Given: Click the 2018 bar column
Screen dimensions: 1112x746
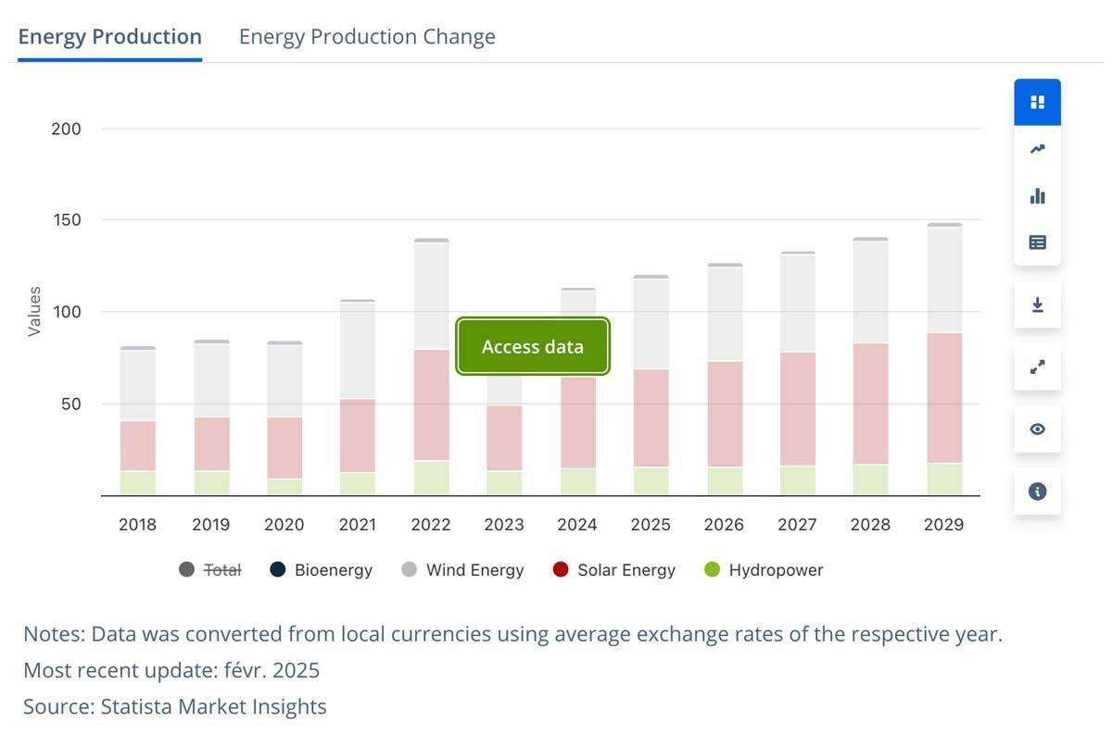Looking at the screenshot, I should coord(137,417).
